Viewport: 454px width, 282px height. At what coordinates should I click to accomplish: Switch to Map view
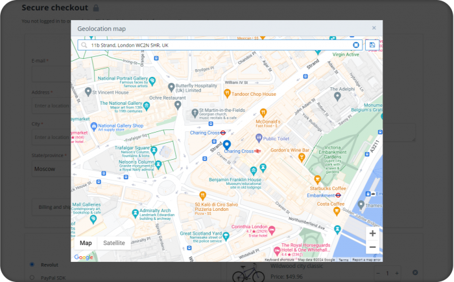tap(86, 243)
